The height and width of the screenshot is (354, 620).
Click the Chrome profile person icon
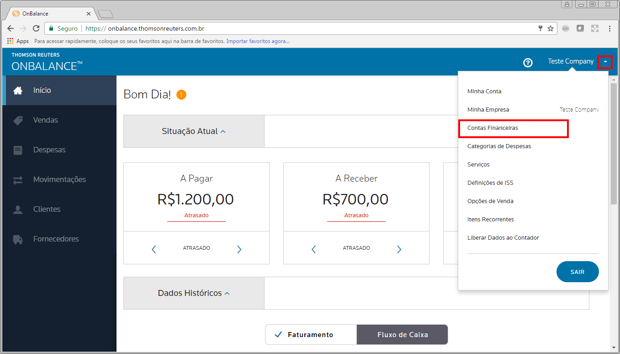click(567, 4)
